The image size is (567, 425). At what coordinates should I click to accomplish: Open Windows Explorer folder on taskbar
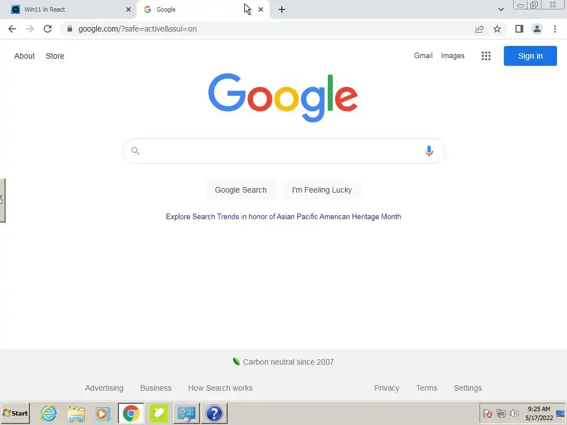(x=76, y=413)
